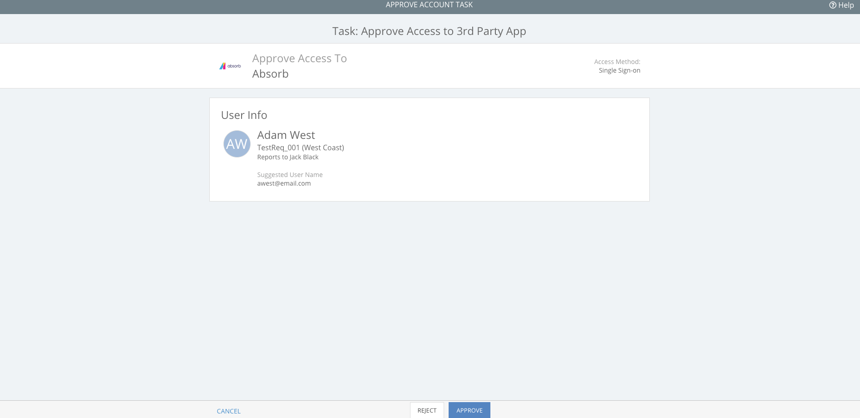
Task: Open the Help link in header
Action: point(841,5)
